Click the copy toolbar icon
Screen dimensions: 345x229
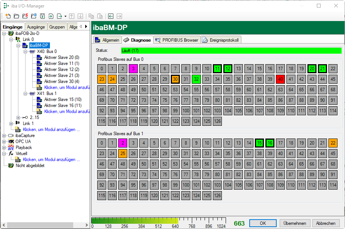(91, 16)
